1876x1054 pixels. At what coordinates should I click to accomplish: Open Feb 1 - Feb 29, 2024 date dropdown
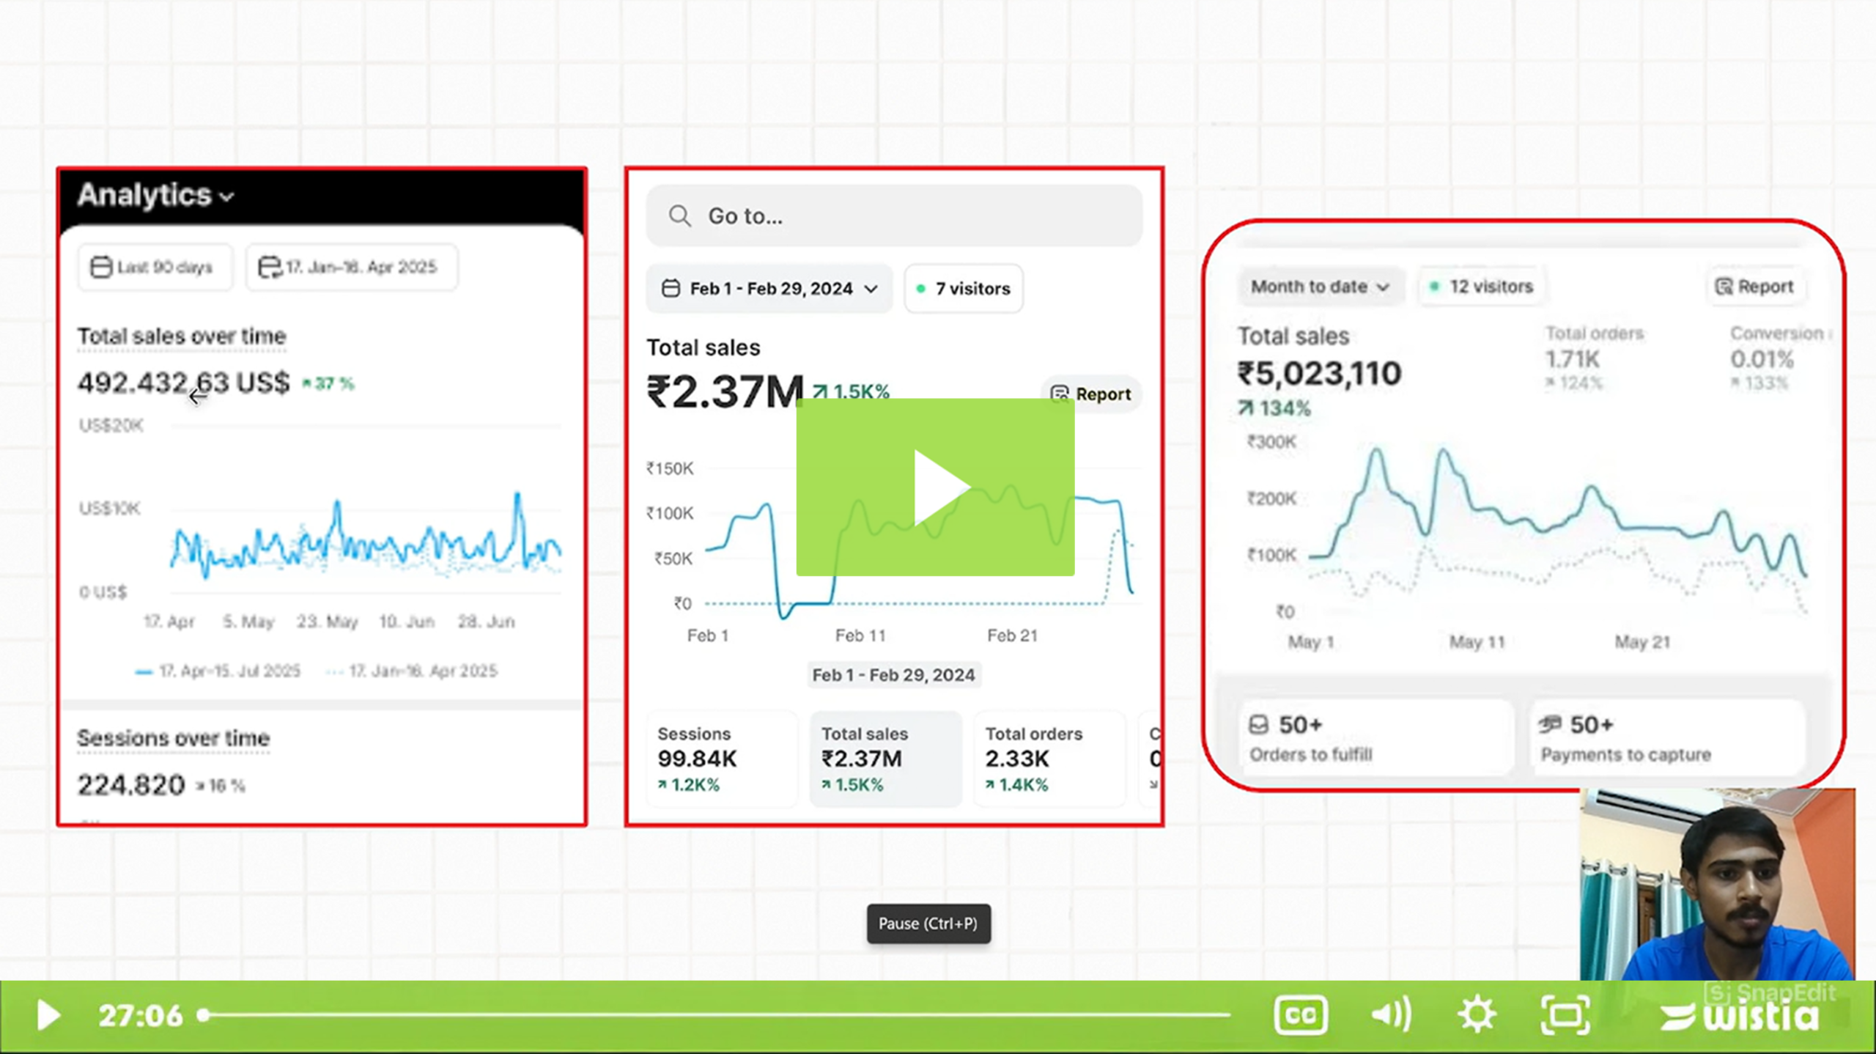pyautogui.click(x=769, y=289)
